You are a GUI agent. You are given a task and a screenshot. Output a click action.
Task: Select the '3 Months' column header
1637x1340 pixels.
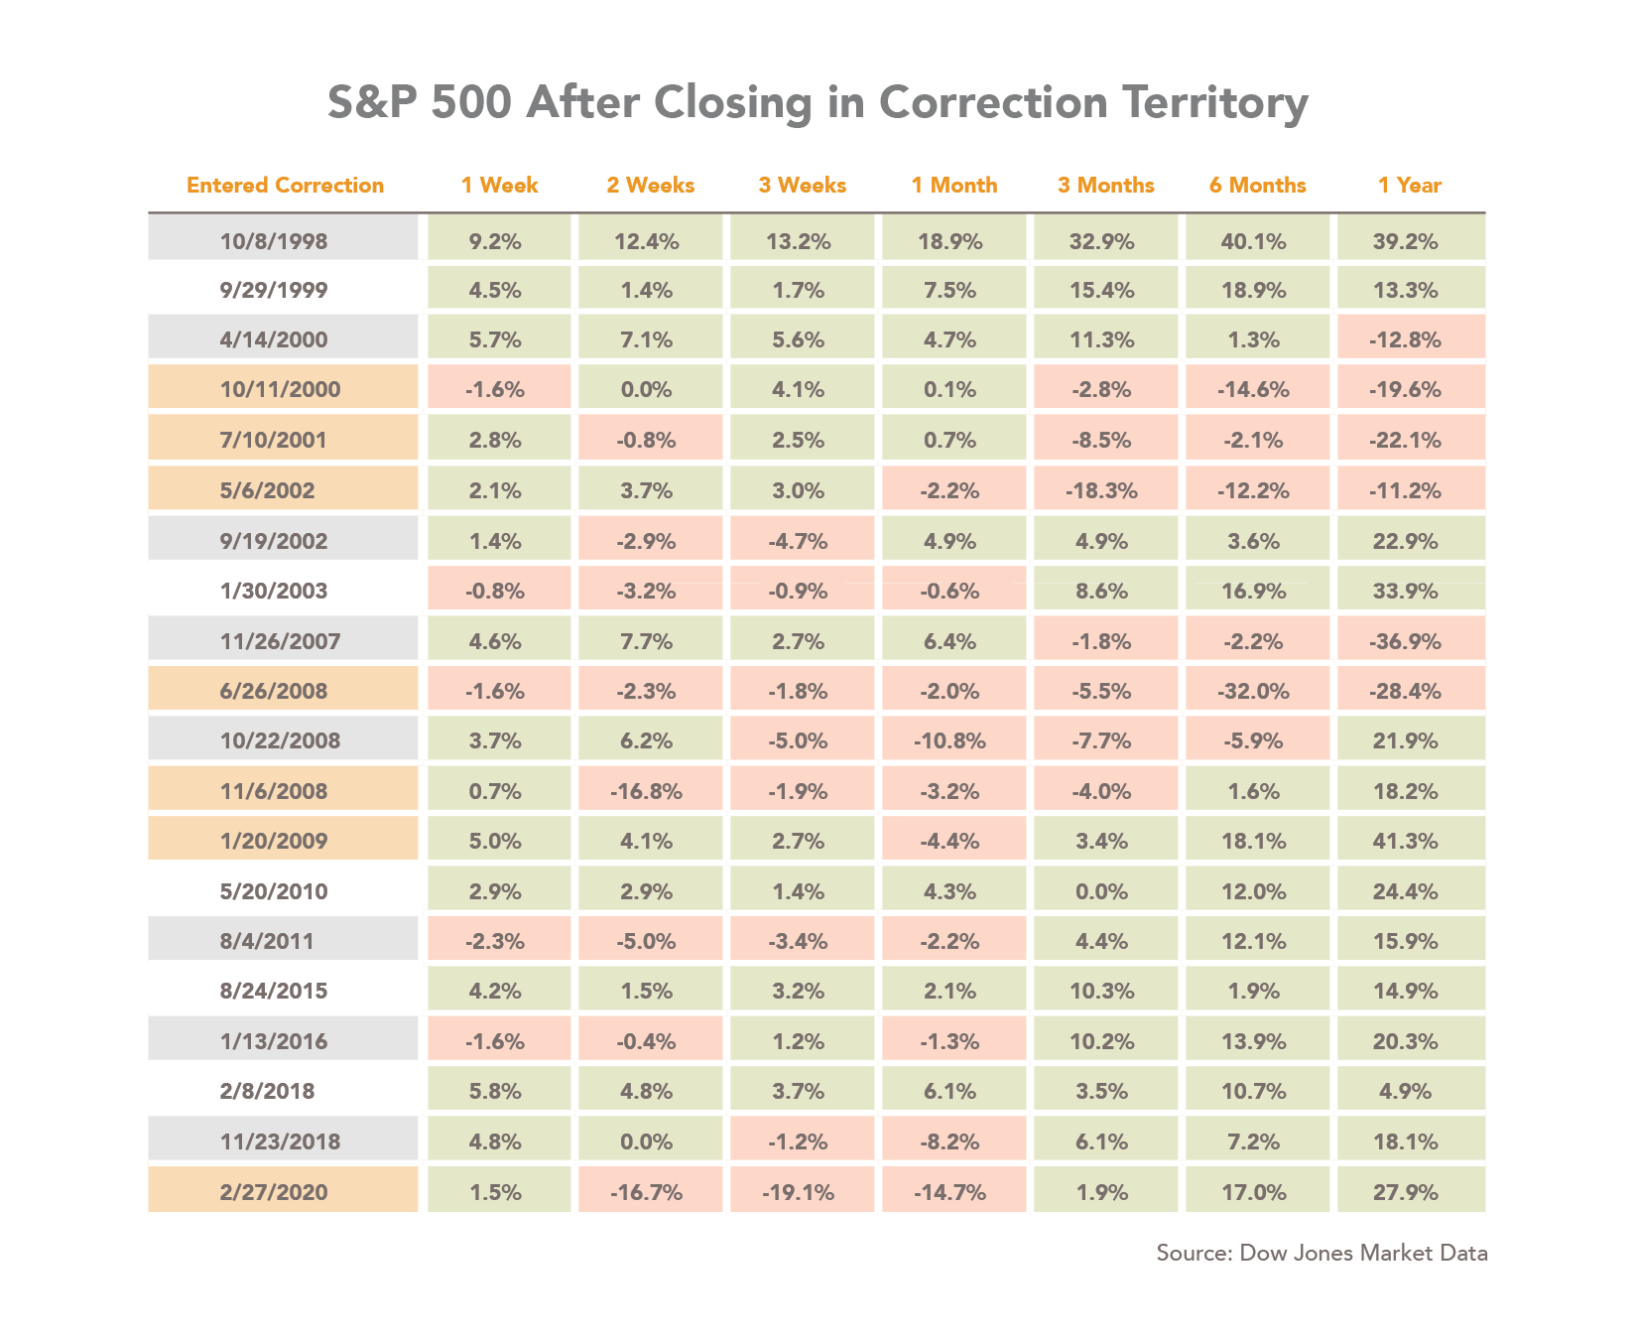(1105, 186)
